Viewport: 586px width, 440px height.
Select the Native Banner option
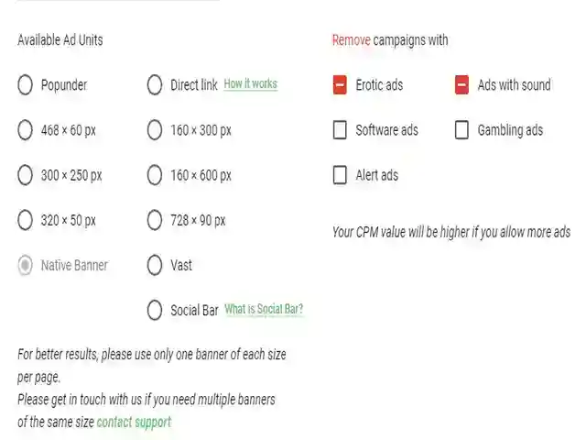pos(26,266)
